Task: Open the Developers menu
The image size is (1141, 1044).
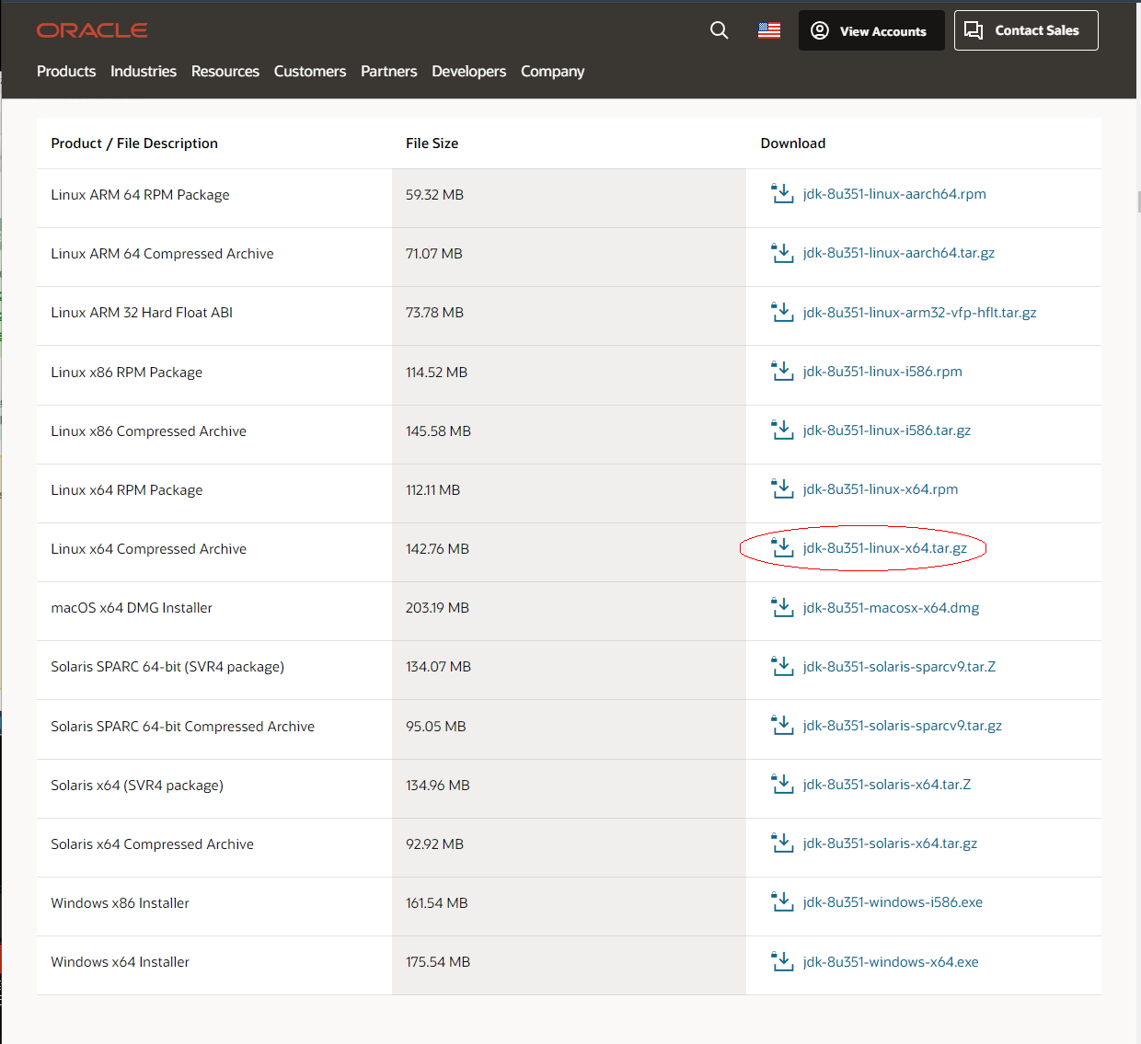Action: pos(468,72)
